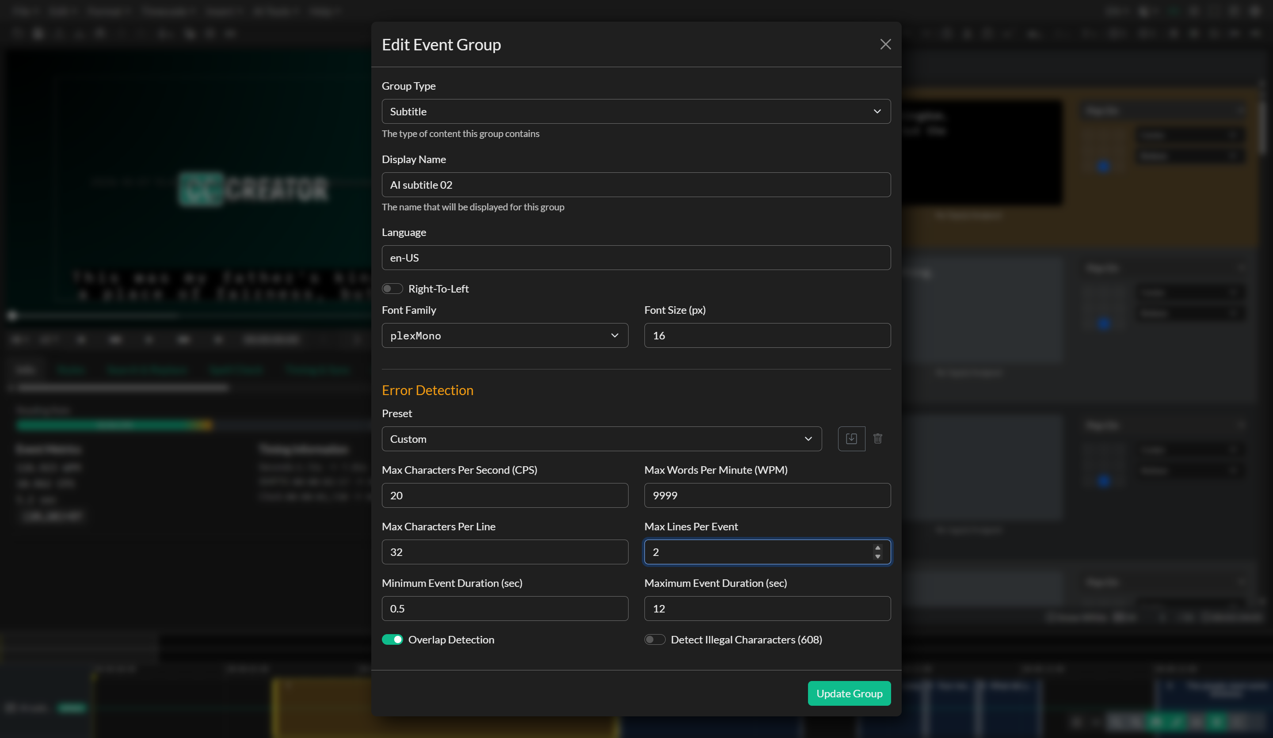Increment Max Lines Per Event with up arrow
Screen dimensions: 1273x738
click(877, 548)
